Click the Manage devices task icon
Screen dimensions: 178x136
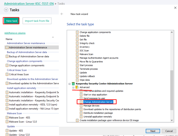81,106
